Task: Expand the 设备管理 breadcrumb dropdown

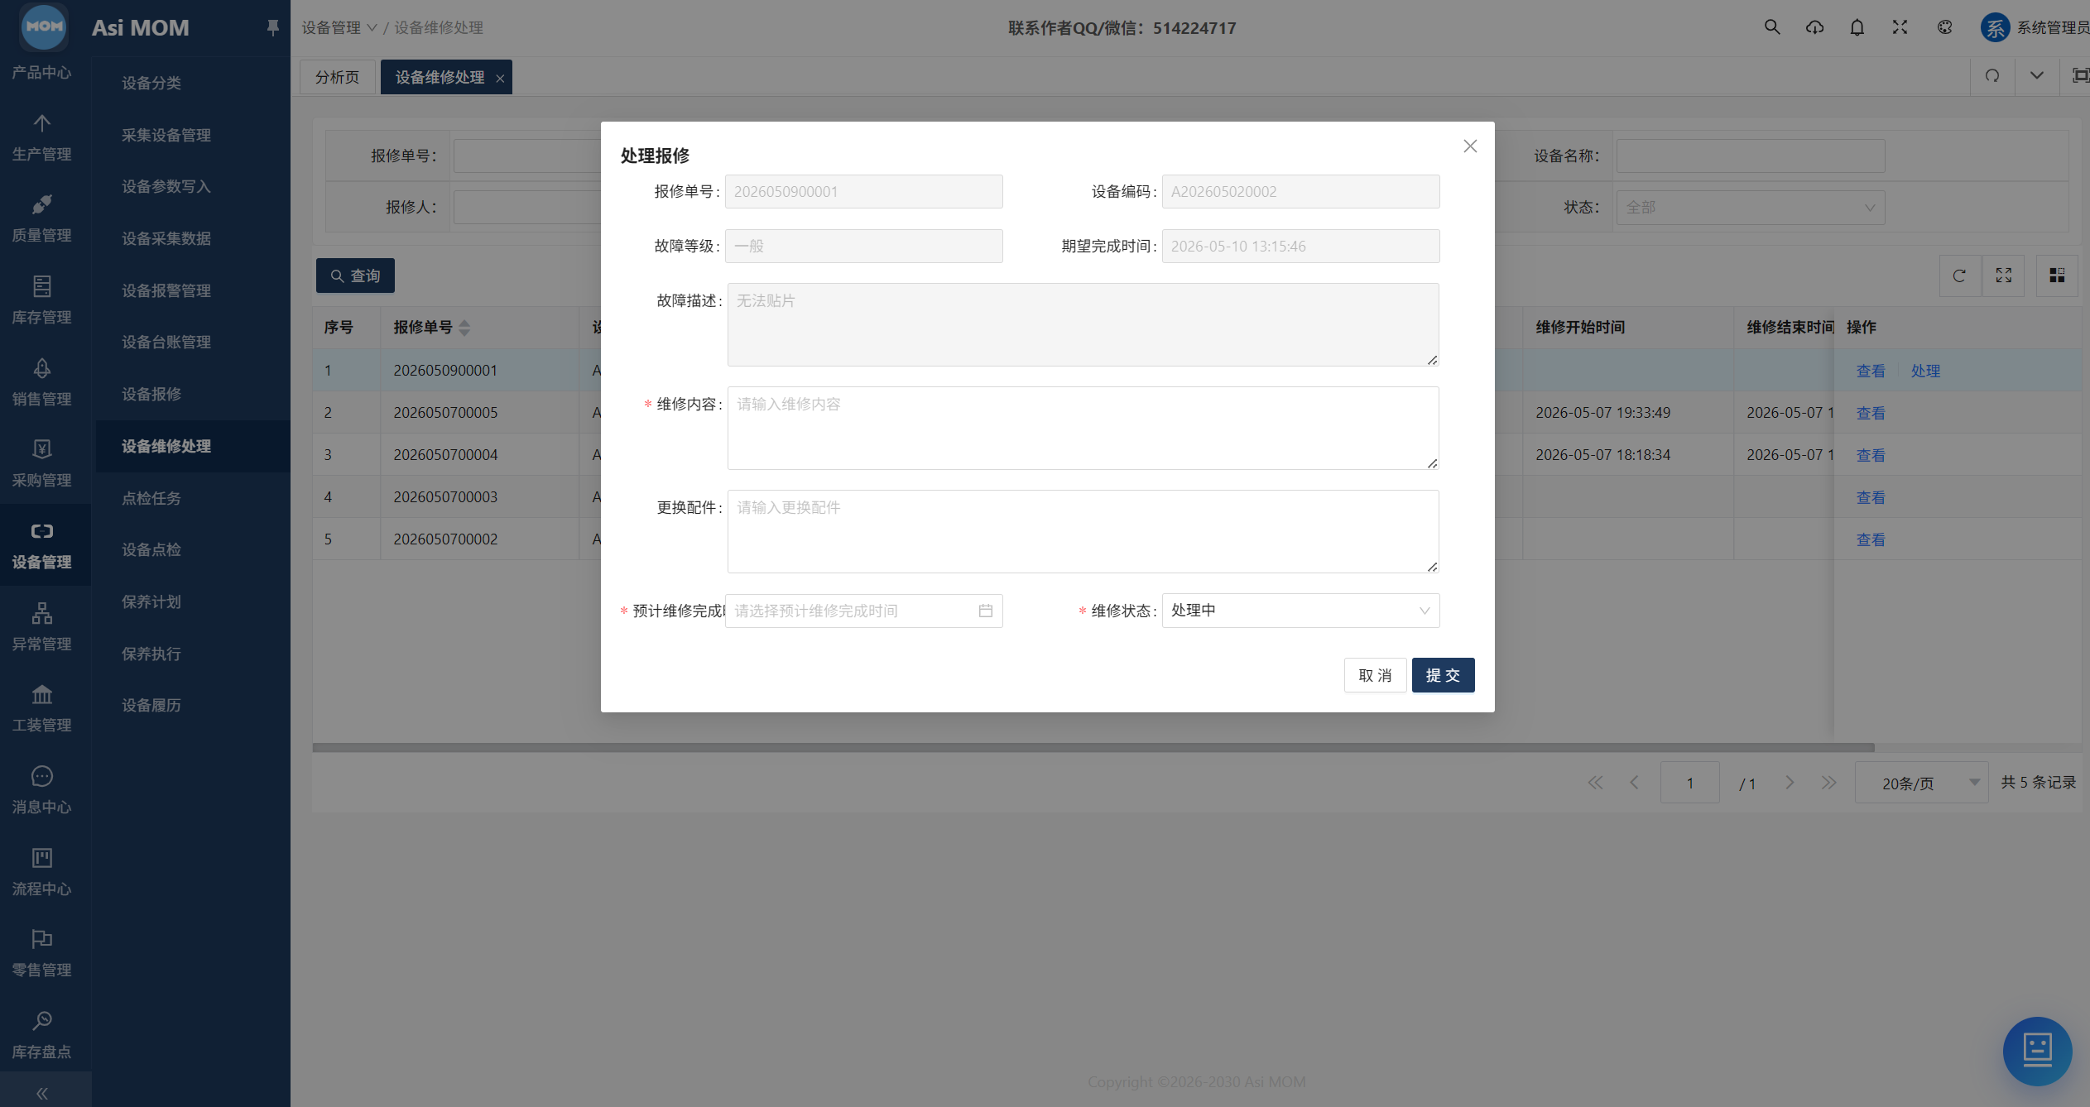Action: click(x=339, y=27)
